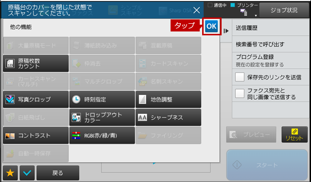This screenshot has width=311, height=182.
Task: Close the cover-closed scan notification banner
Action: click(196, 10)
